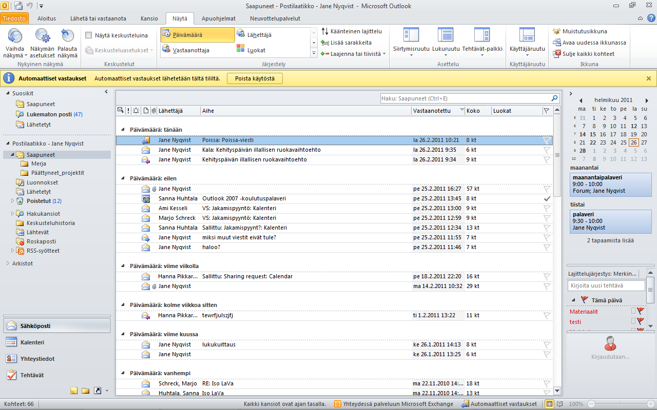Open the notes icon in navigation pane

tap(74, 391)
